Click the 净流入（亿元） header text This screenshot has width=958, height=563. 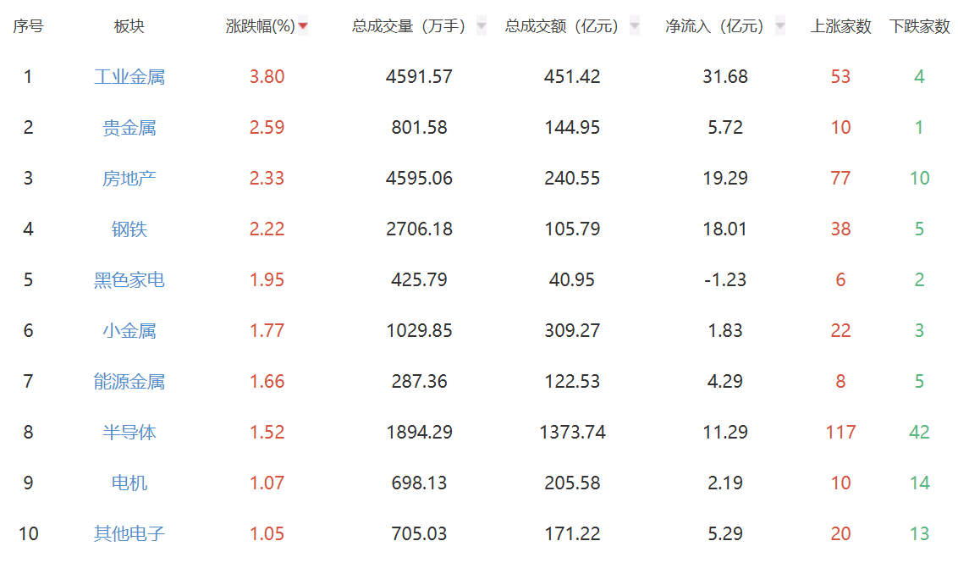[714, 26]
